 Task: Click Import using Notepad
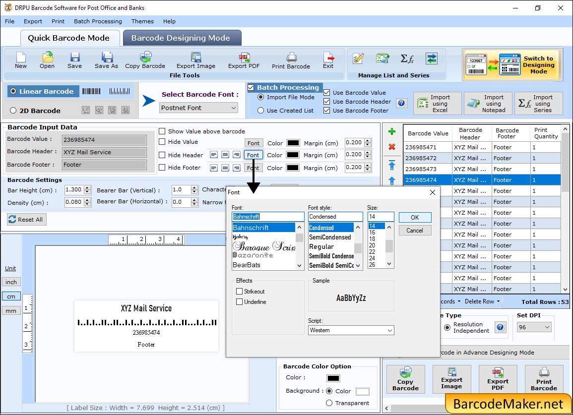488,104
